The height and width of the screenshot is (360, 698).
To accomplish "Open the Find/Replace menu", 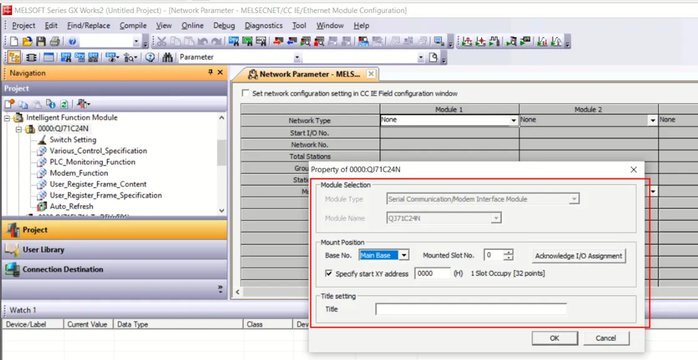I will click(x=88, y=25).
